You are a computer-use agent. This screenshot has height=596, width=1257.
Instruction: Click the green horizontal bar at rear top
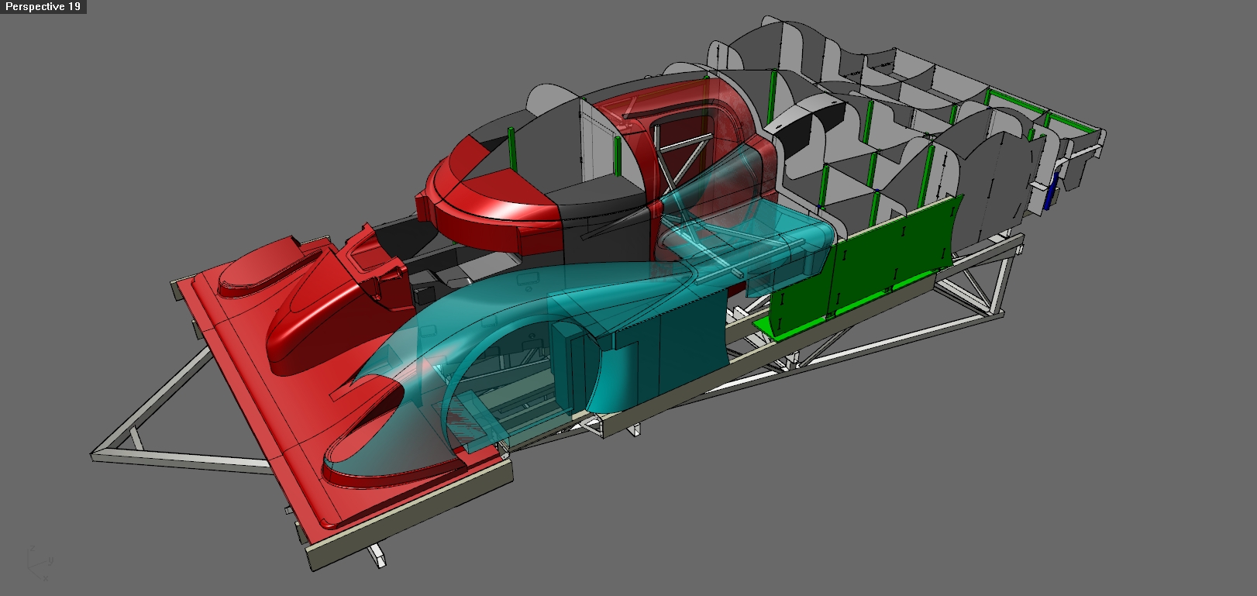point(1015,101)
